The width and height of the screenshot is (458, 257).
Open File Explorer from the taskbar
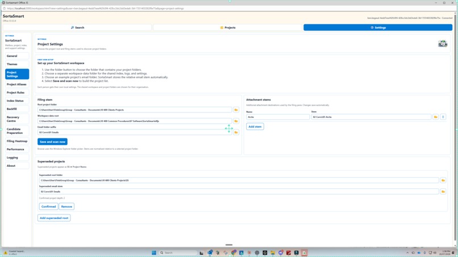273,252
